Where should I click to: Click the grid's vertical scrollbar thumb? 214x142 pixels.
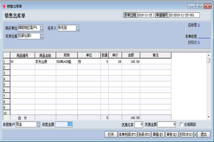point(209,60)
